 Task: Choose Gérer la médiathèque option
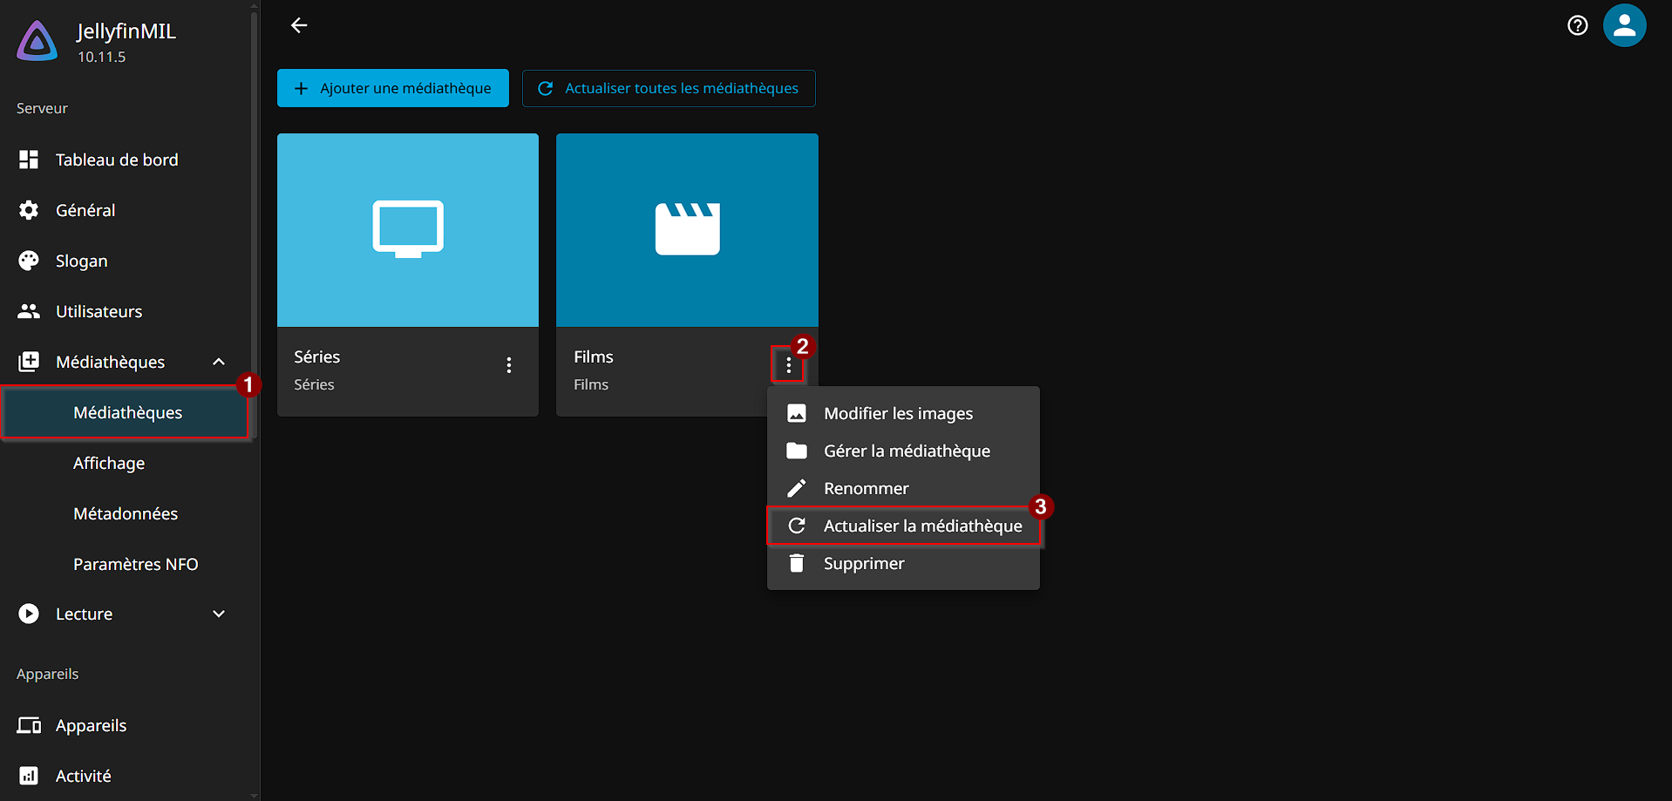pos(907,451)
